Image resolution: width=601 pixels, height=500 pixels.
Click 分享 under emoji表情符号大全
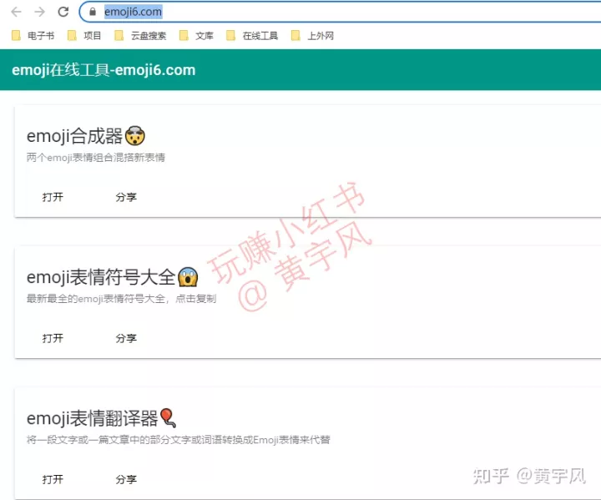[x=126, y=338]
